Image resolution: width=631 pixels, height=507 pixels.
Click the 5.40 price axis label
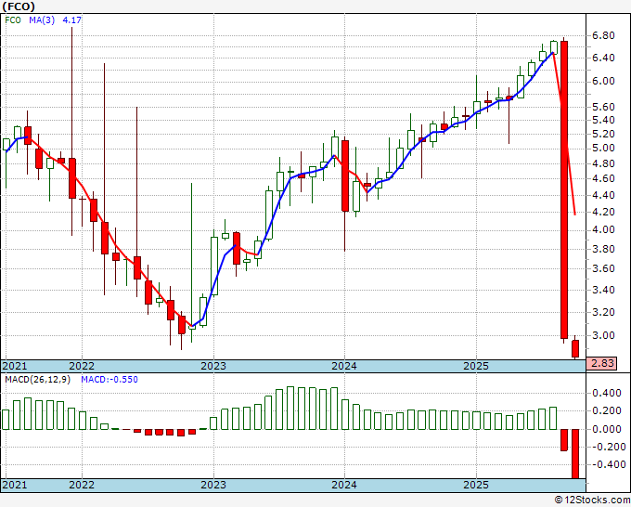point(603,121)
